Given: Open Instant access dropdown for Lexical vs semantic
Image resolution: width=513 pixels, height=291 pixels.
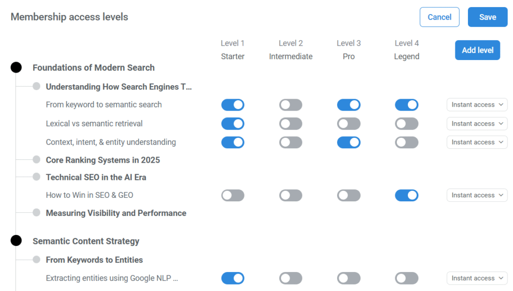Looking at the screenshot, I should click(x=477, y=124).
